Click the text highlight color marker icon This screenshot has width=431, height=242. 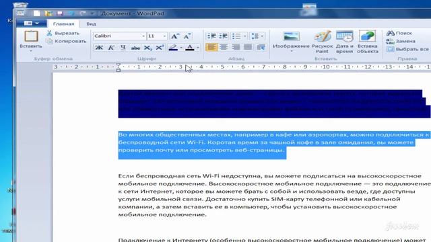click(x=173, y=48)
